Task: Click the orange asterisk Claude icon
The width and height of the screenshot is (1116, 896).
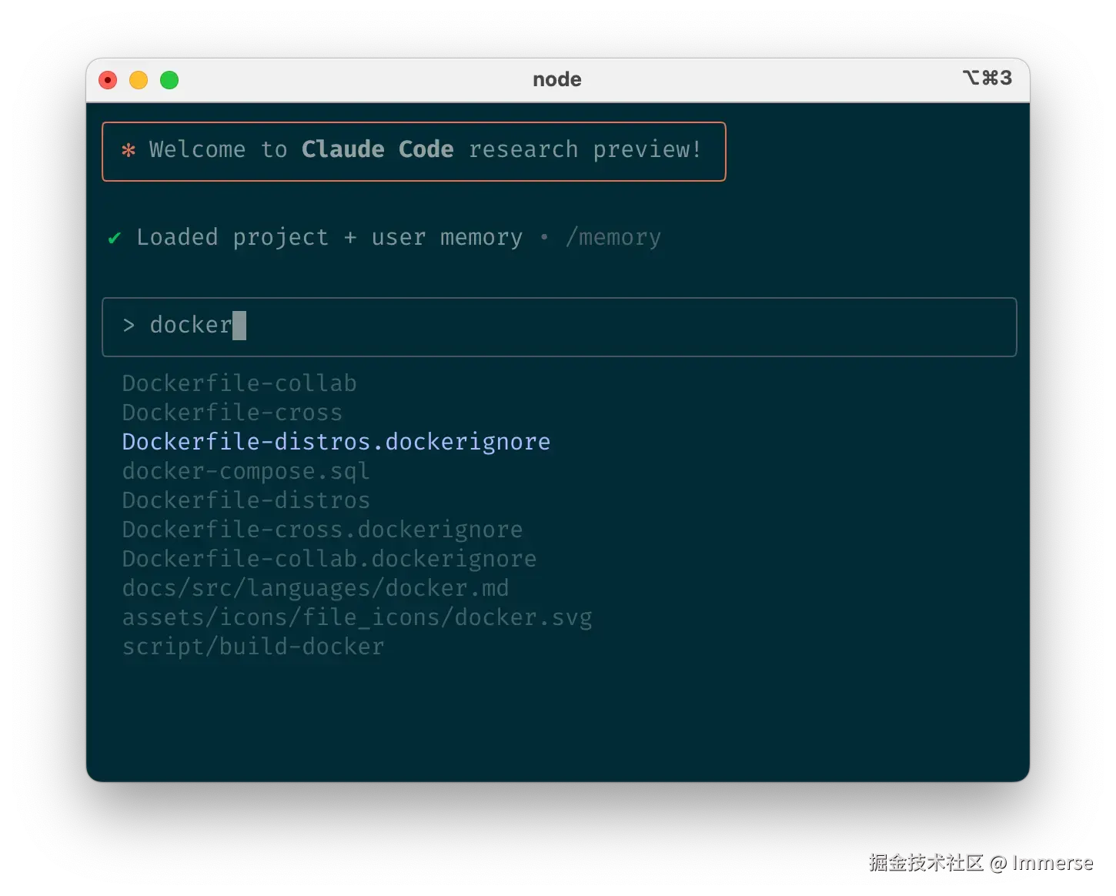Action: tap(129, 150)
